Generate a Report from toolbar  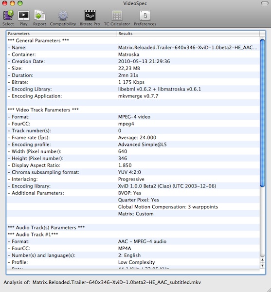[x=39, y=15]
